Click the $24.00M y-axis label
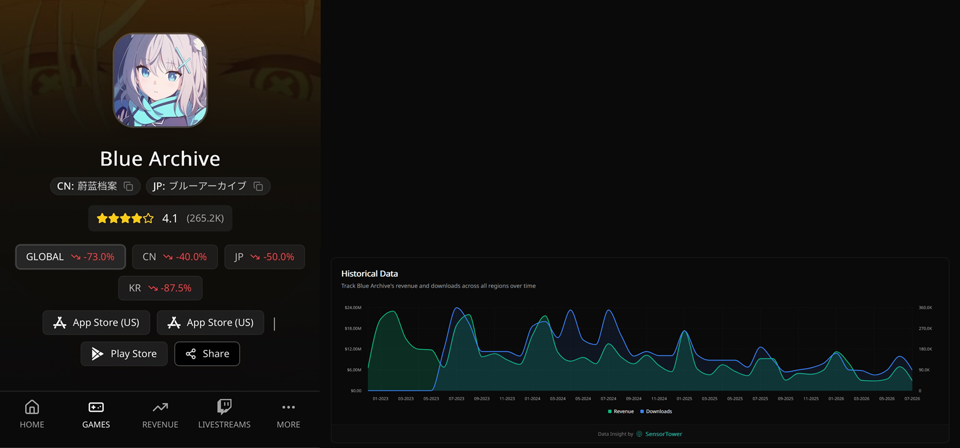Image resolution: width=960 pixels, height=448 pixels. coord(353,308)
